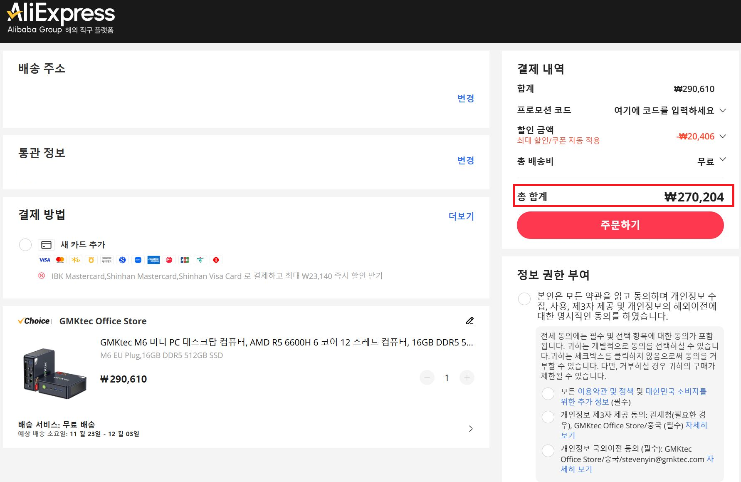741x482 pixels.
Task: Open the 이용약관 및 정책 link
Action: (x=605, y=391)
